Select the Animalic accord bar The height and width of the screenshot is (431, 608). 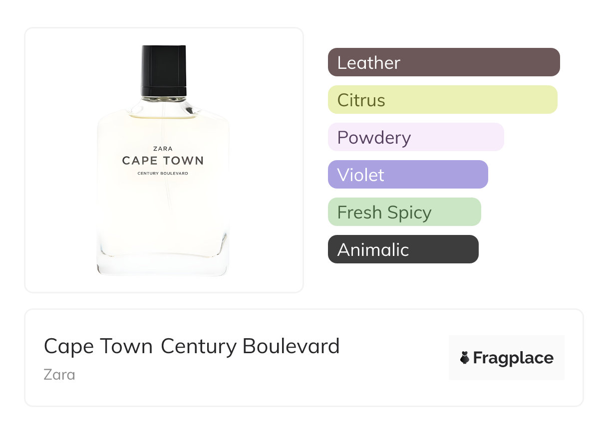click(x=403, y=249)
